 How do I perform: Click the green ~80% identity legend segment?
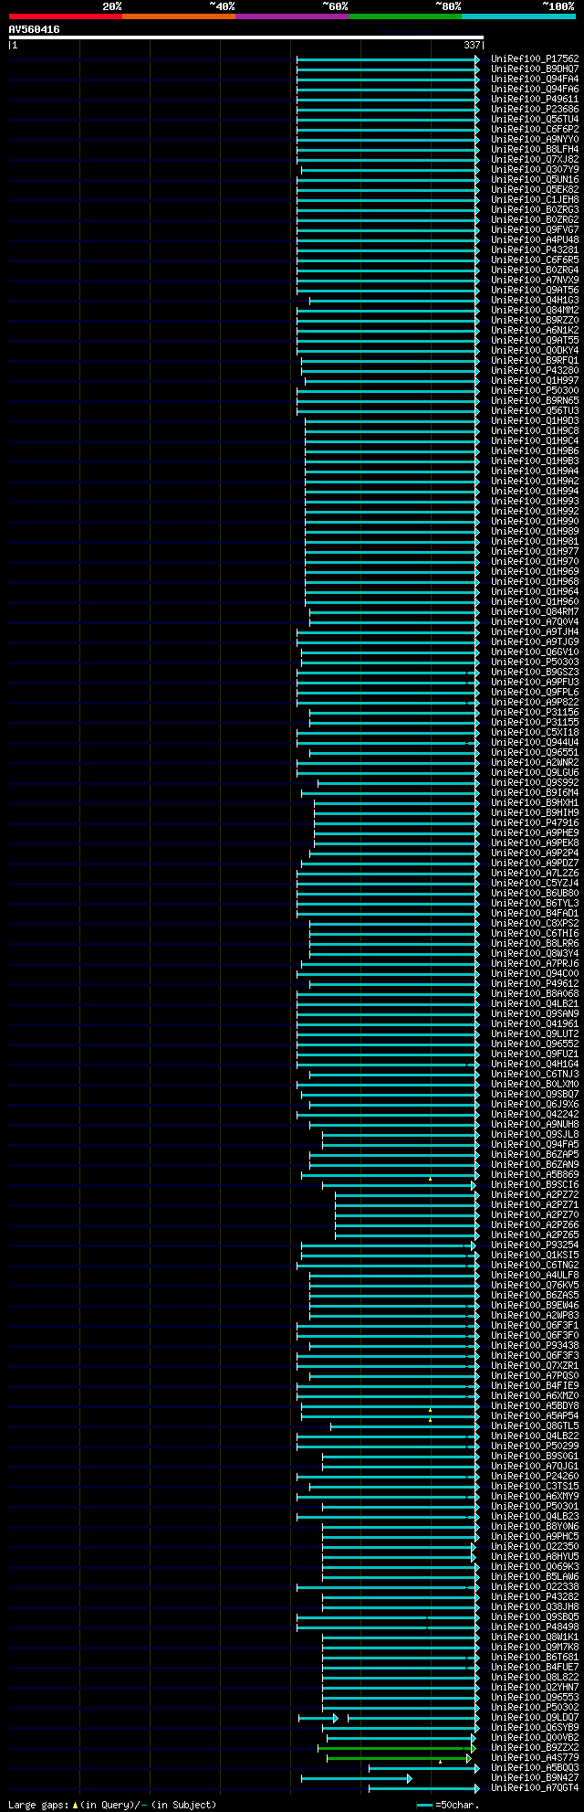coord(405,16)
